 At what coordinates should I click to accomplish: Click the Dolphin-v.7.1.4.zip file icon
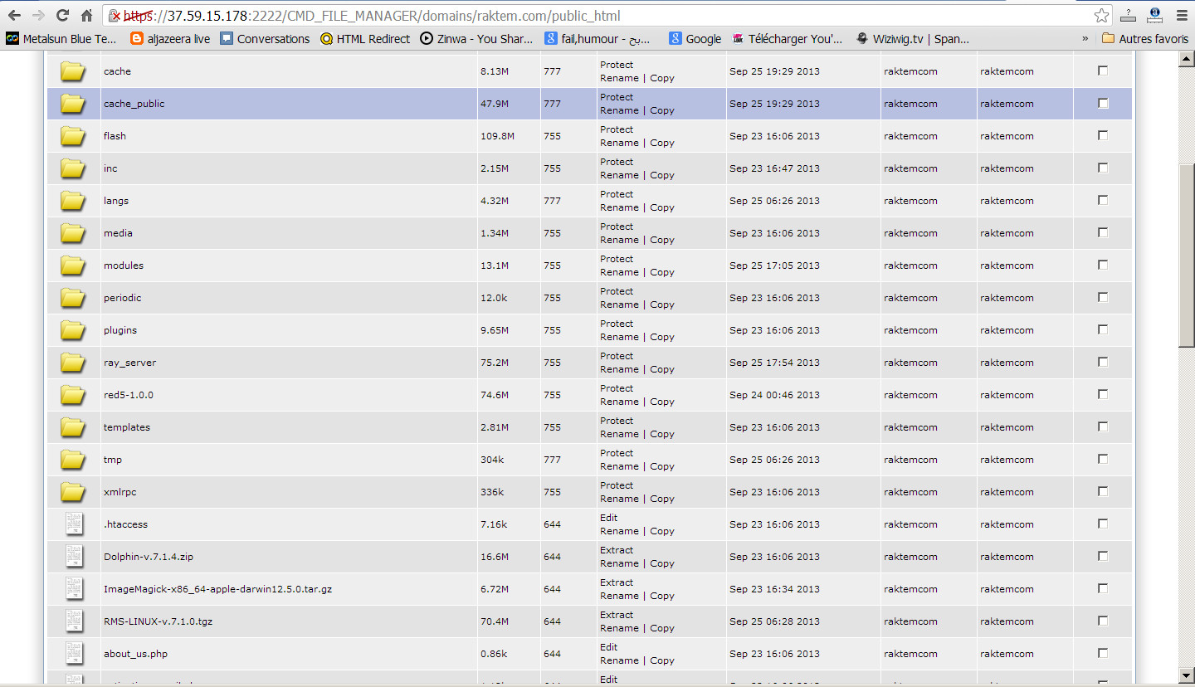tap(74, 557)
